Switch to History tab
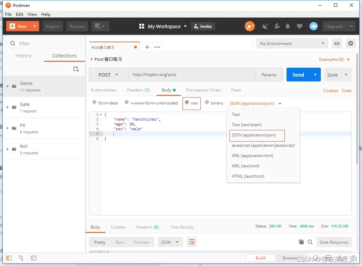 tap(23, 56)
